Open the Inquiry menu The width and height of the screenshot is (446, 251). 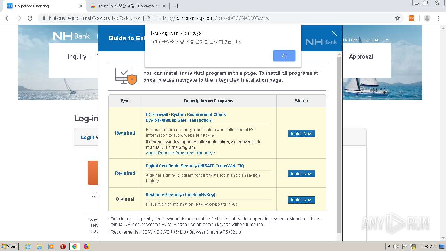click(77, 56)
